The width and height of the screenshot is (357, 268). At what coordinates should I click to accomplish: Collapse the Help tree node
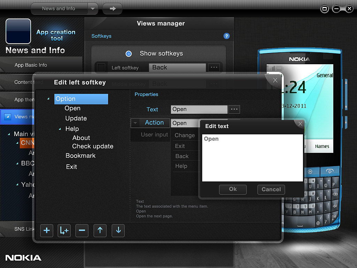click(60, 129)
